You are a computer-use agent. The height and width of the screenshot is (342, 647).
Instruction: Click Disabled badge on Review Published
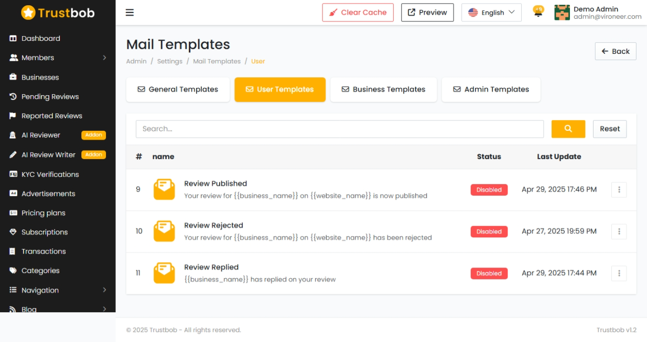point(489,190)
